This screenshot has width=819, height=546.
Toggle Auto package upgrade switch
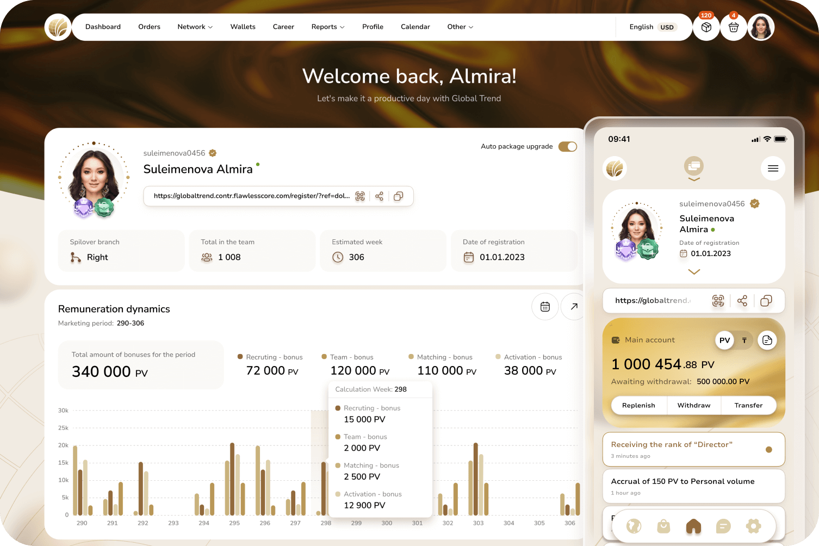click(568, 147)
